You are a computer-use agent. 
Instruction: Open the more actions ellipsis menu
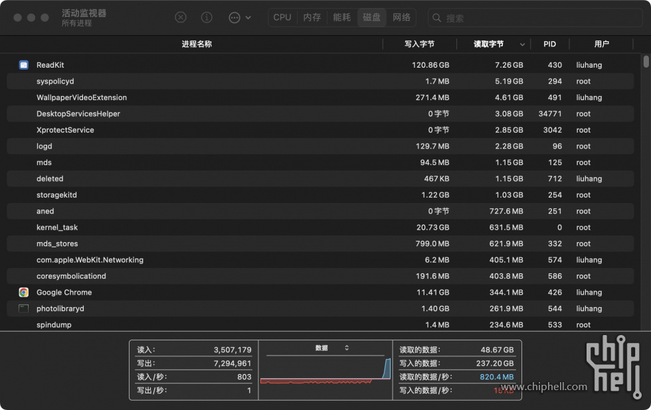point(240,17)
